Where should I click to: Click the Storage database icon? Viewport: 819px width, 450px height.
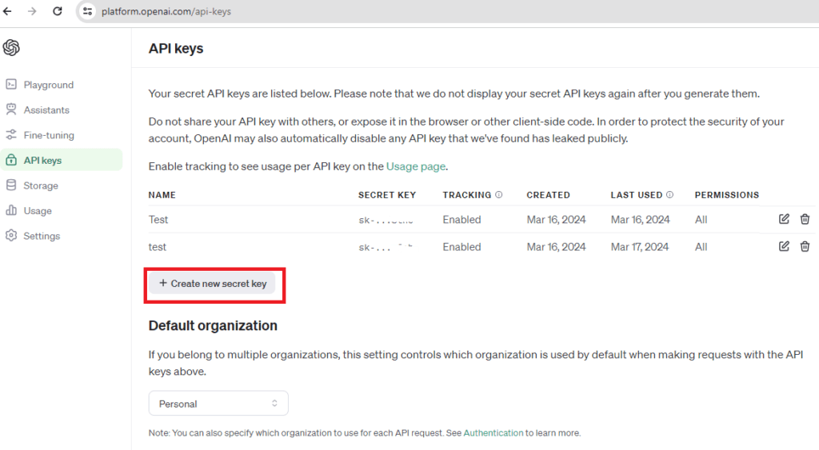[11, 185]
